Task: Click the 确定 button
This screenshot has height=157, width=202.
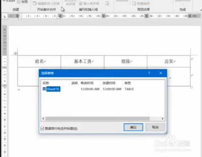Action: [x=133, y=127]
